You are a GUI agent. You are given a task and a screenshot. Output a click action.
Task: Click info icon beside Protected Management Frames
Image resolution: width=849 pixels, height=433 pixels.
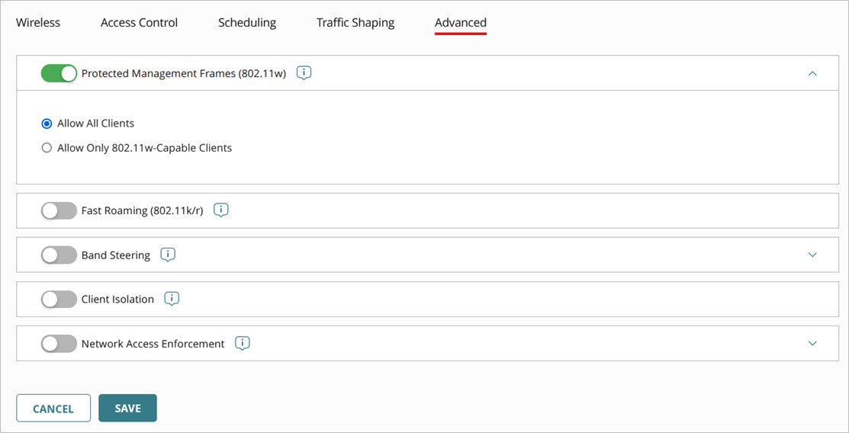click(x=304, y=73)
